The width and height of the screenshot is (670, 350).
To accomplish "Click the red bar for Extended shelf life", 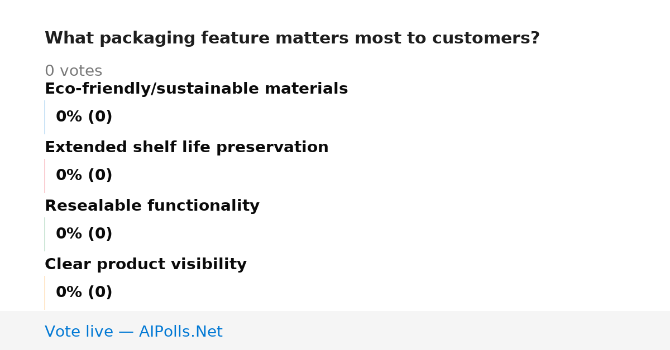I will pyautogui.click(x=45, y=176).
